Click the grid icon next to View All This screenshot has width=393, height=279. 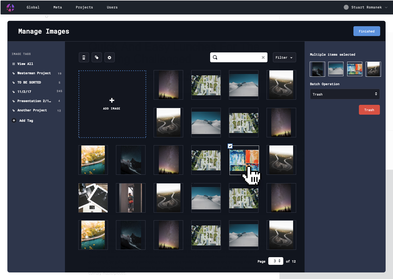point(14,64)
